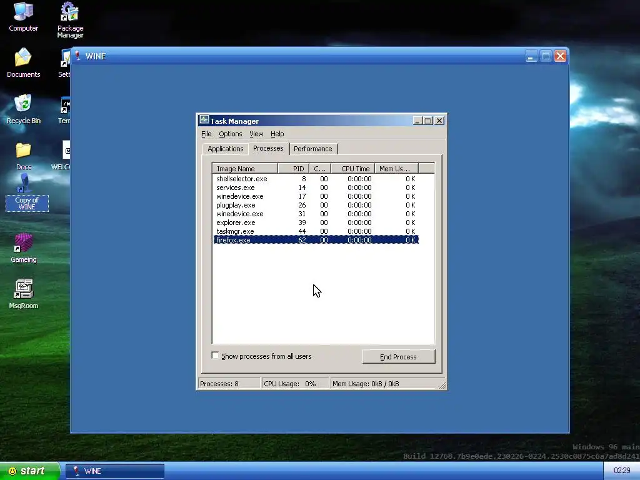Click the End Process button

point(398,357)
